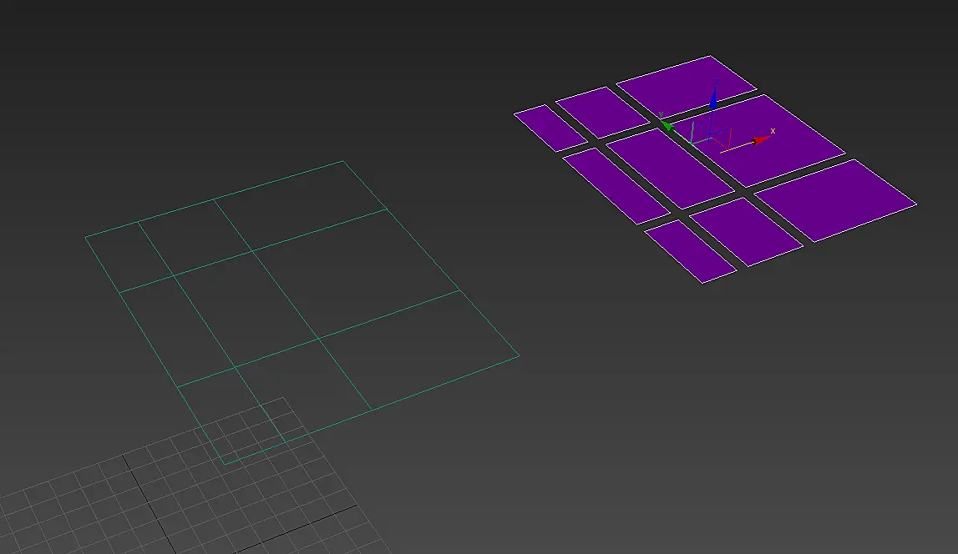The width and height of the screenshot is (958, 554).
Task: Select the smallest purple polygon at the left corner
Action: pyautogui.click(x=550, y=128)
